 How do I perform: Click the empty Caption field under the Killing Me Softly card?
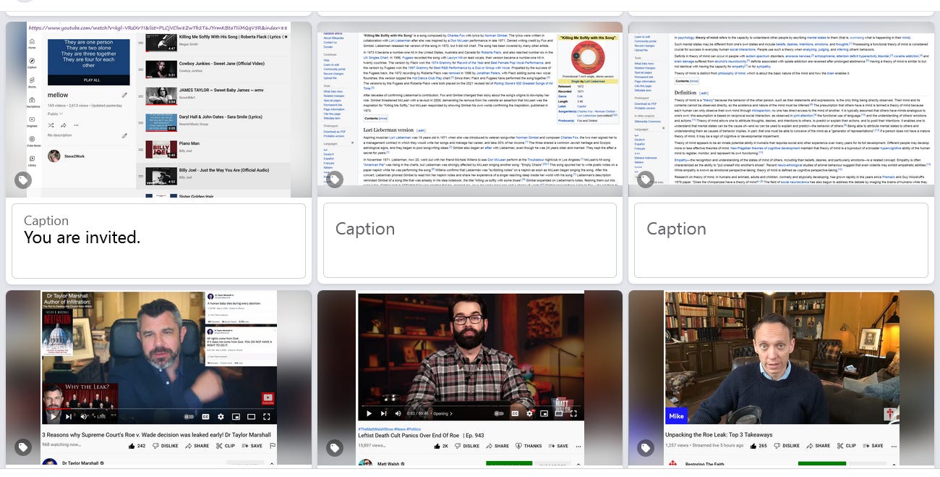[x=470, y=240]
